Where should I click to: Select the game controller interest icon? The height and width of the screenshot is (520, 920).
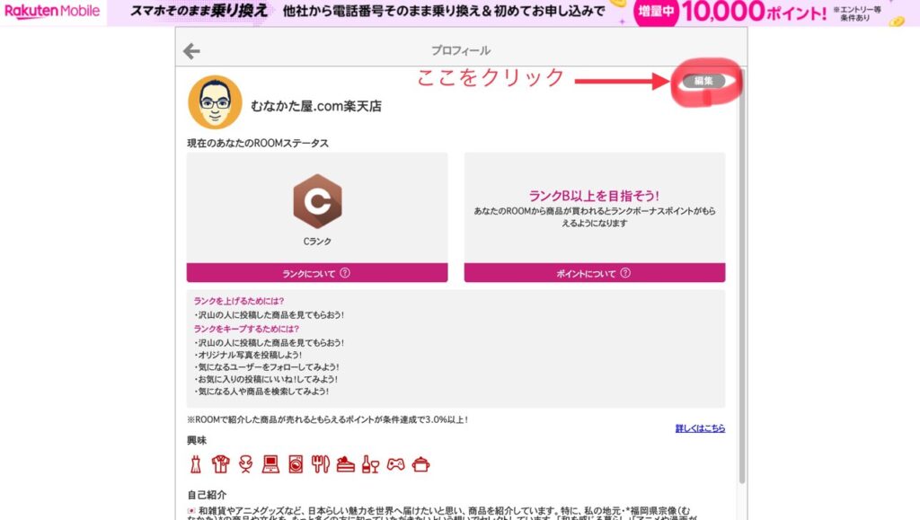click(395, 463)
